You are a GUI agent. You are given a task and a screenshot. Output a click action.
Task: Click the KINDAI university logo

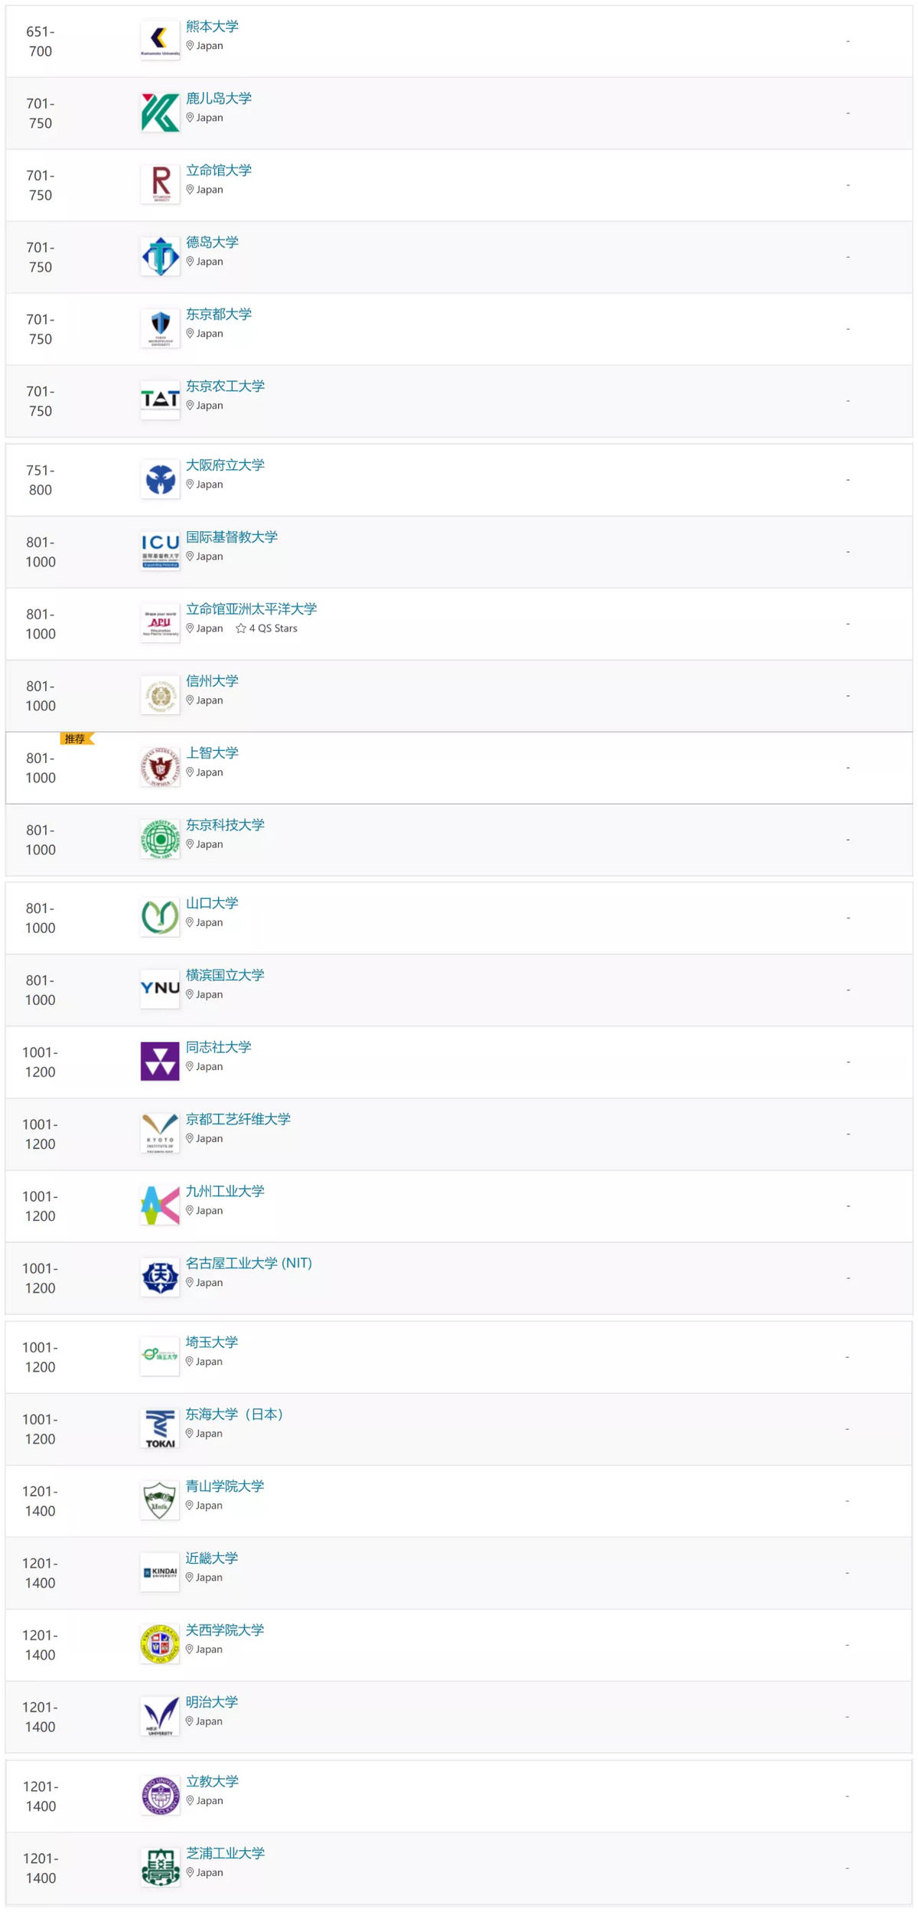tap(160, 1572)
